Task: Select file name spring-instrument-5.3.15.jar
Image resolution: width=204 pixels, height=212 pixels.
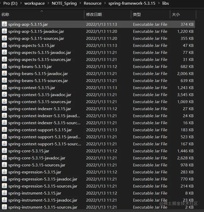Action: [x=35, y=193]
